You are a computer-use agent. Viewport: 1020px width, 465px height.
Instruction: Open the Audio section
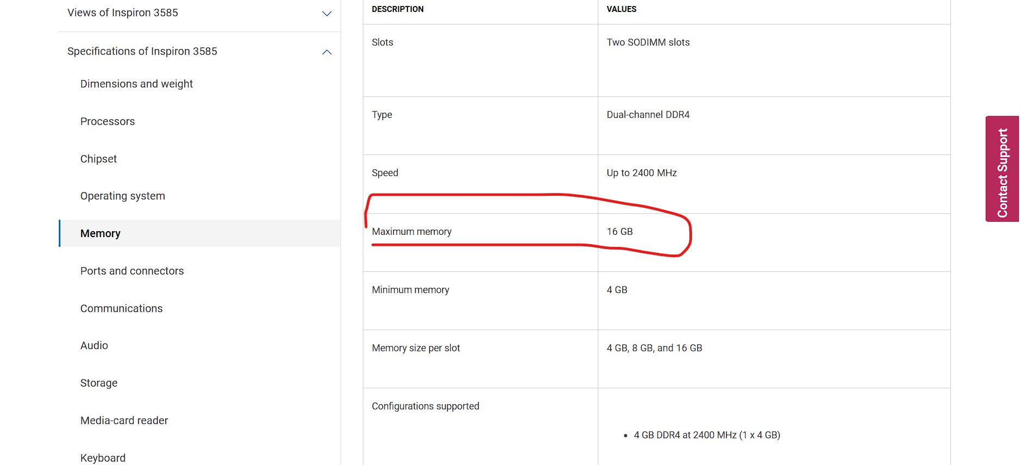(94, 345)
